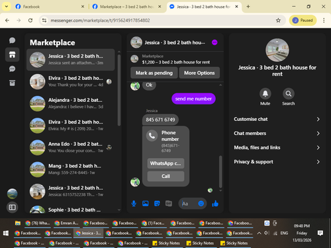Attach a photo using the image icon

click(x=146, y=204)
